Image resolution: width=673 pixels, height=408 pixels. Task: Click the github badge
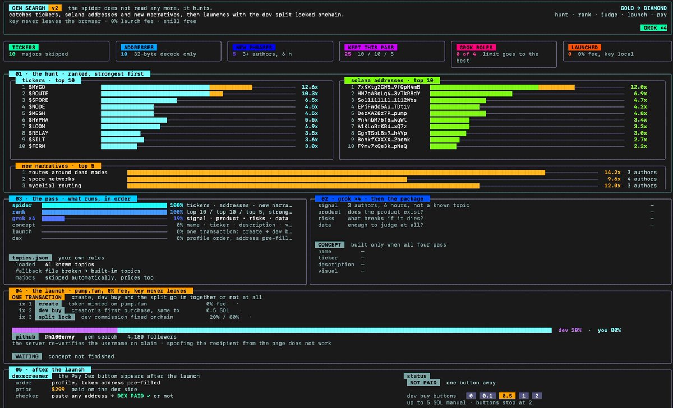pos(25,337)
